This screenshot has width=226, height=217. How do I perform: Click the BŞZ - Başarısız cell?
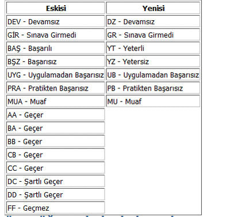(x=56, y=61)
